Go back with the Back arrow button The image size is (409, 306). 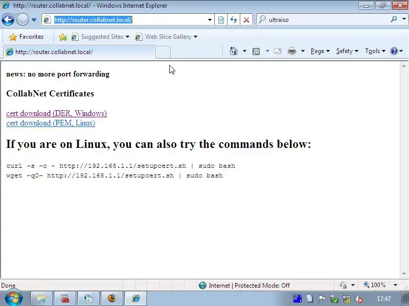click(8, 19)
